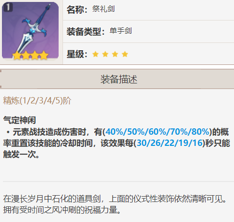This screenshot has width=234, height=222.
Task: Click the 触发一次 text ending the description
Action: pos(20,154)
